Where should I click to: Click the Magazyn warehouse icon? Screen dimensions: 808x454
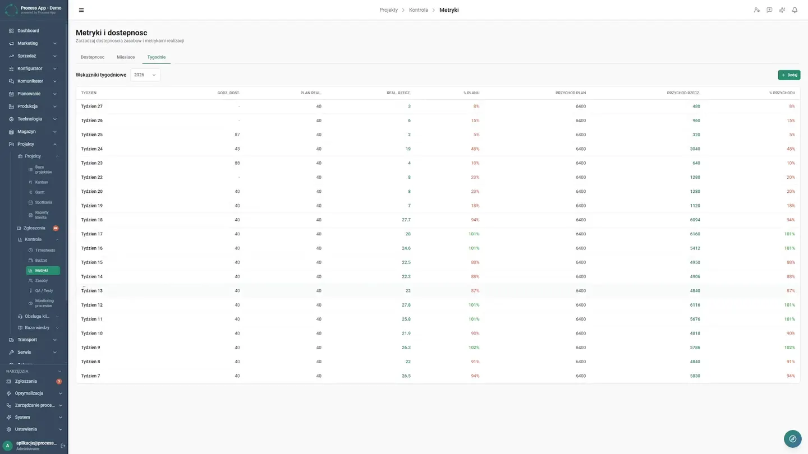click(11, 132)
